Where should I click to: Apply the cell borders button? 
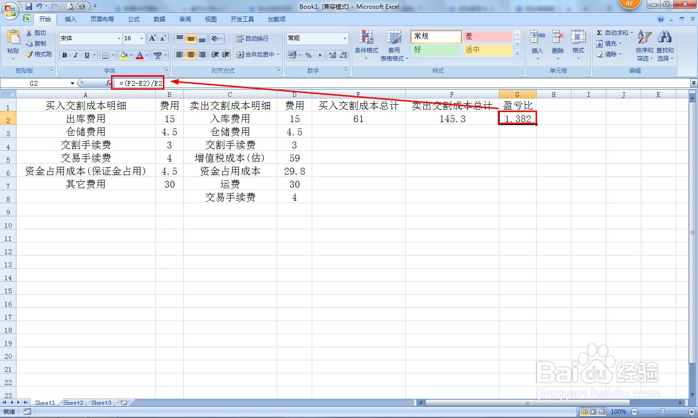click(x=105, y=55)
